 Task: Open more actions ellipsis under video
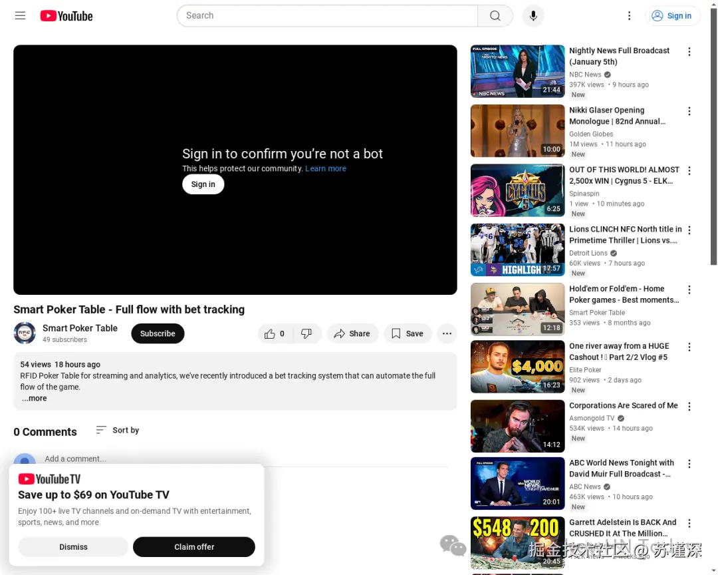pos(447,333)
